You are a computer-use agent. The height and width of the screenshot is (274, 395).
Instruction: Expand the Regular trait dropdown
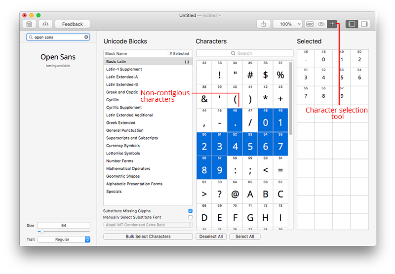click(64, 239)
